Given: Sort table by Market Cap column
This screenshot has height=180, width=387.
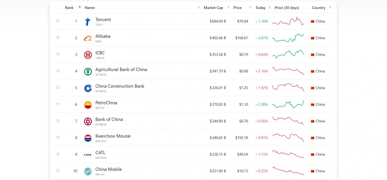Looking at the screenshot, I should click(213, 8).
